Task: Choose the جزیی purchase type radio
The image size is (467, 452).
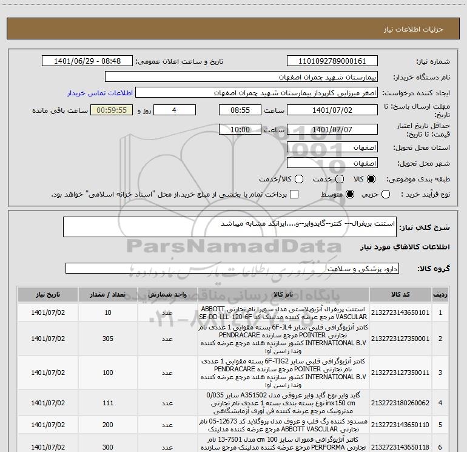Action: click(x=386, y=194)
